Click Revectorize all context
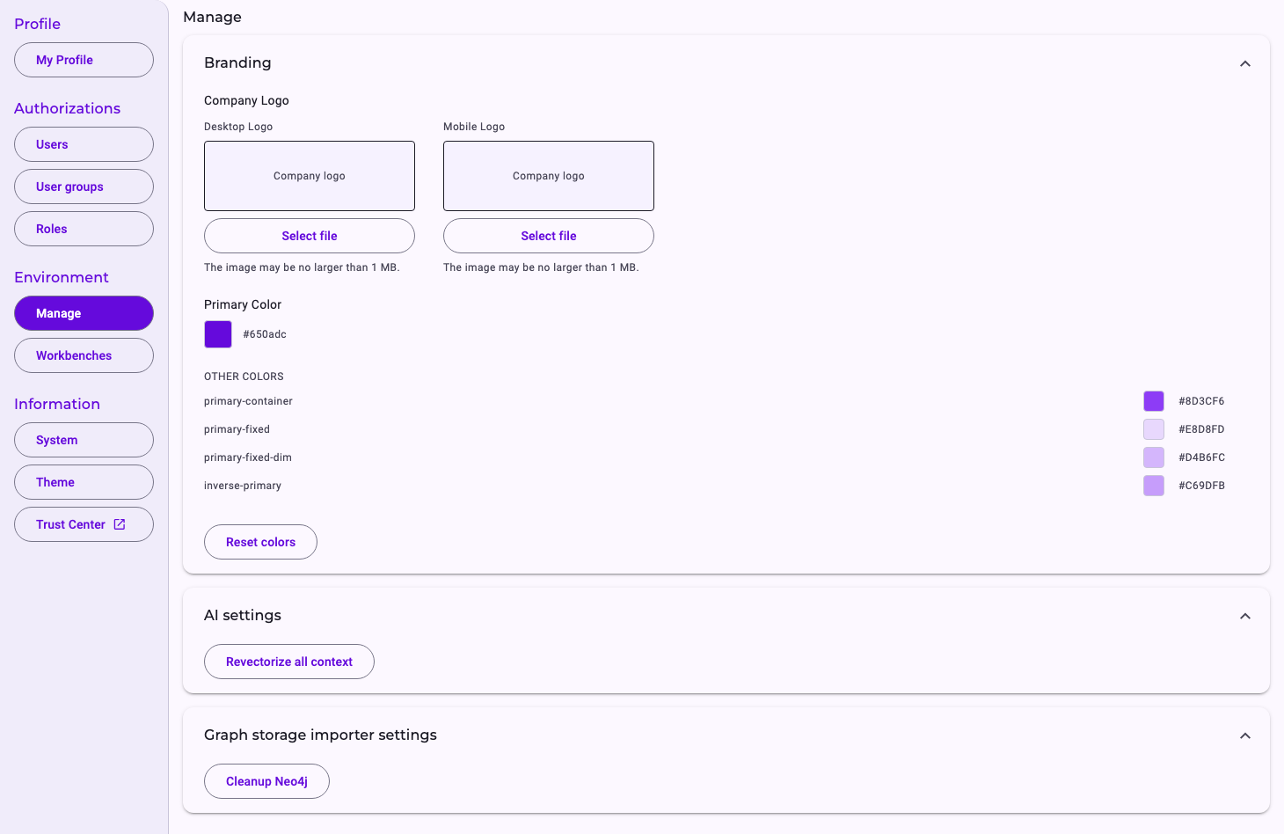Screen dimensions: 1284x834 click(289, 662)
